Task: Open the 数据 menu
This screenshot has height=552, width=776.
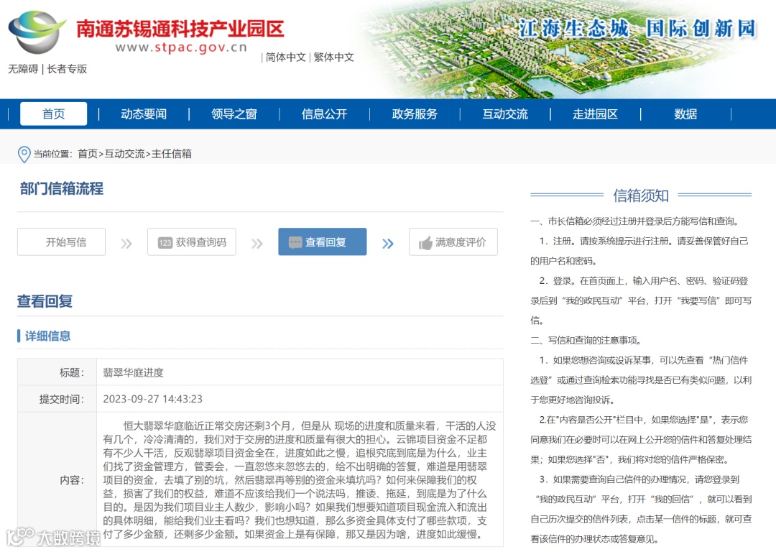Action: (685, 114)
